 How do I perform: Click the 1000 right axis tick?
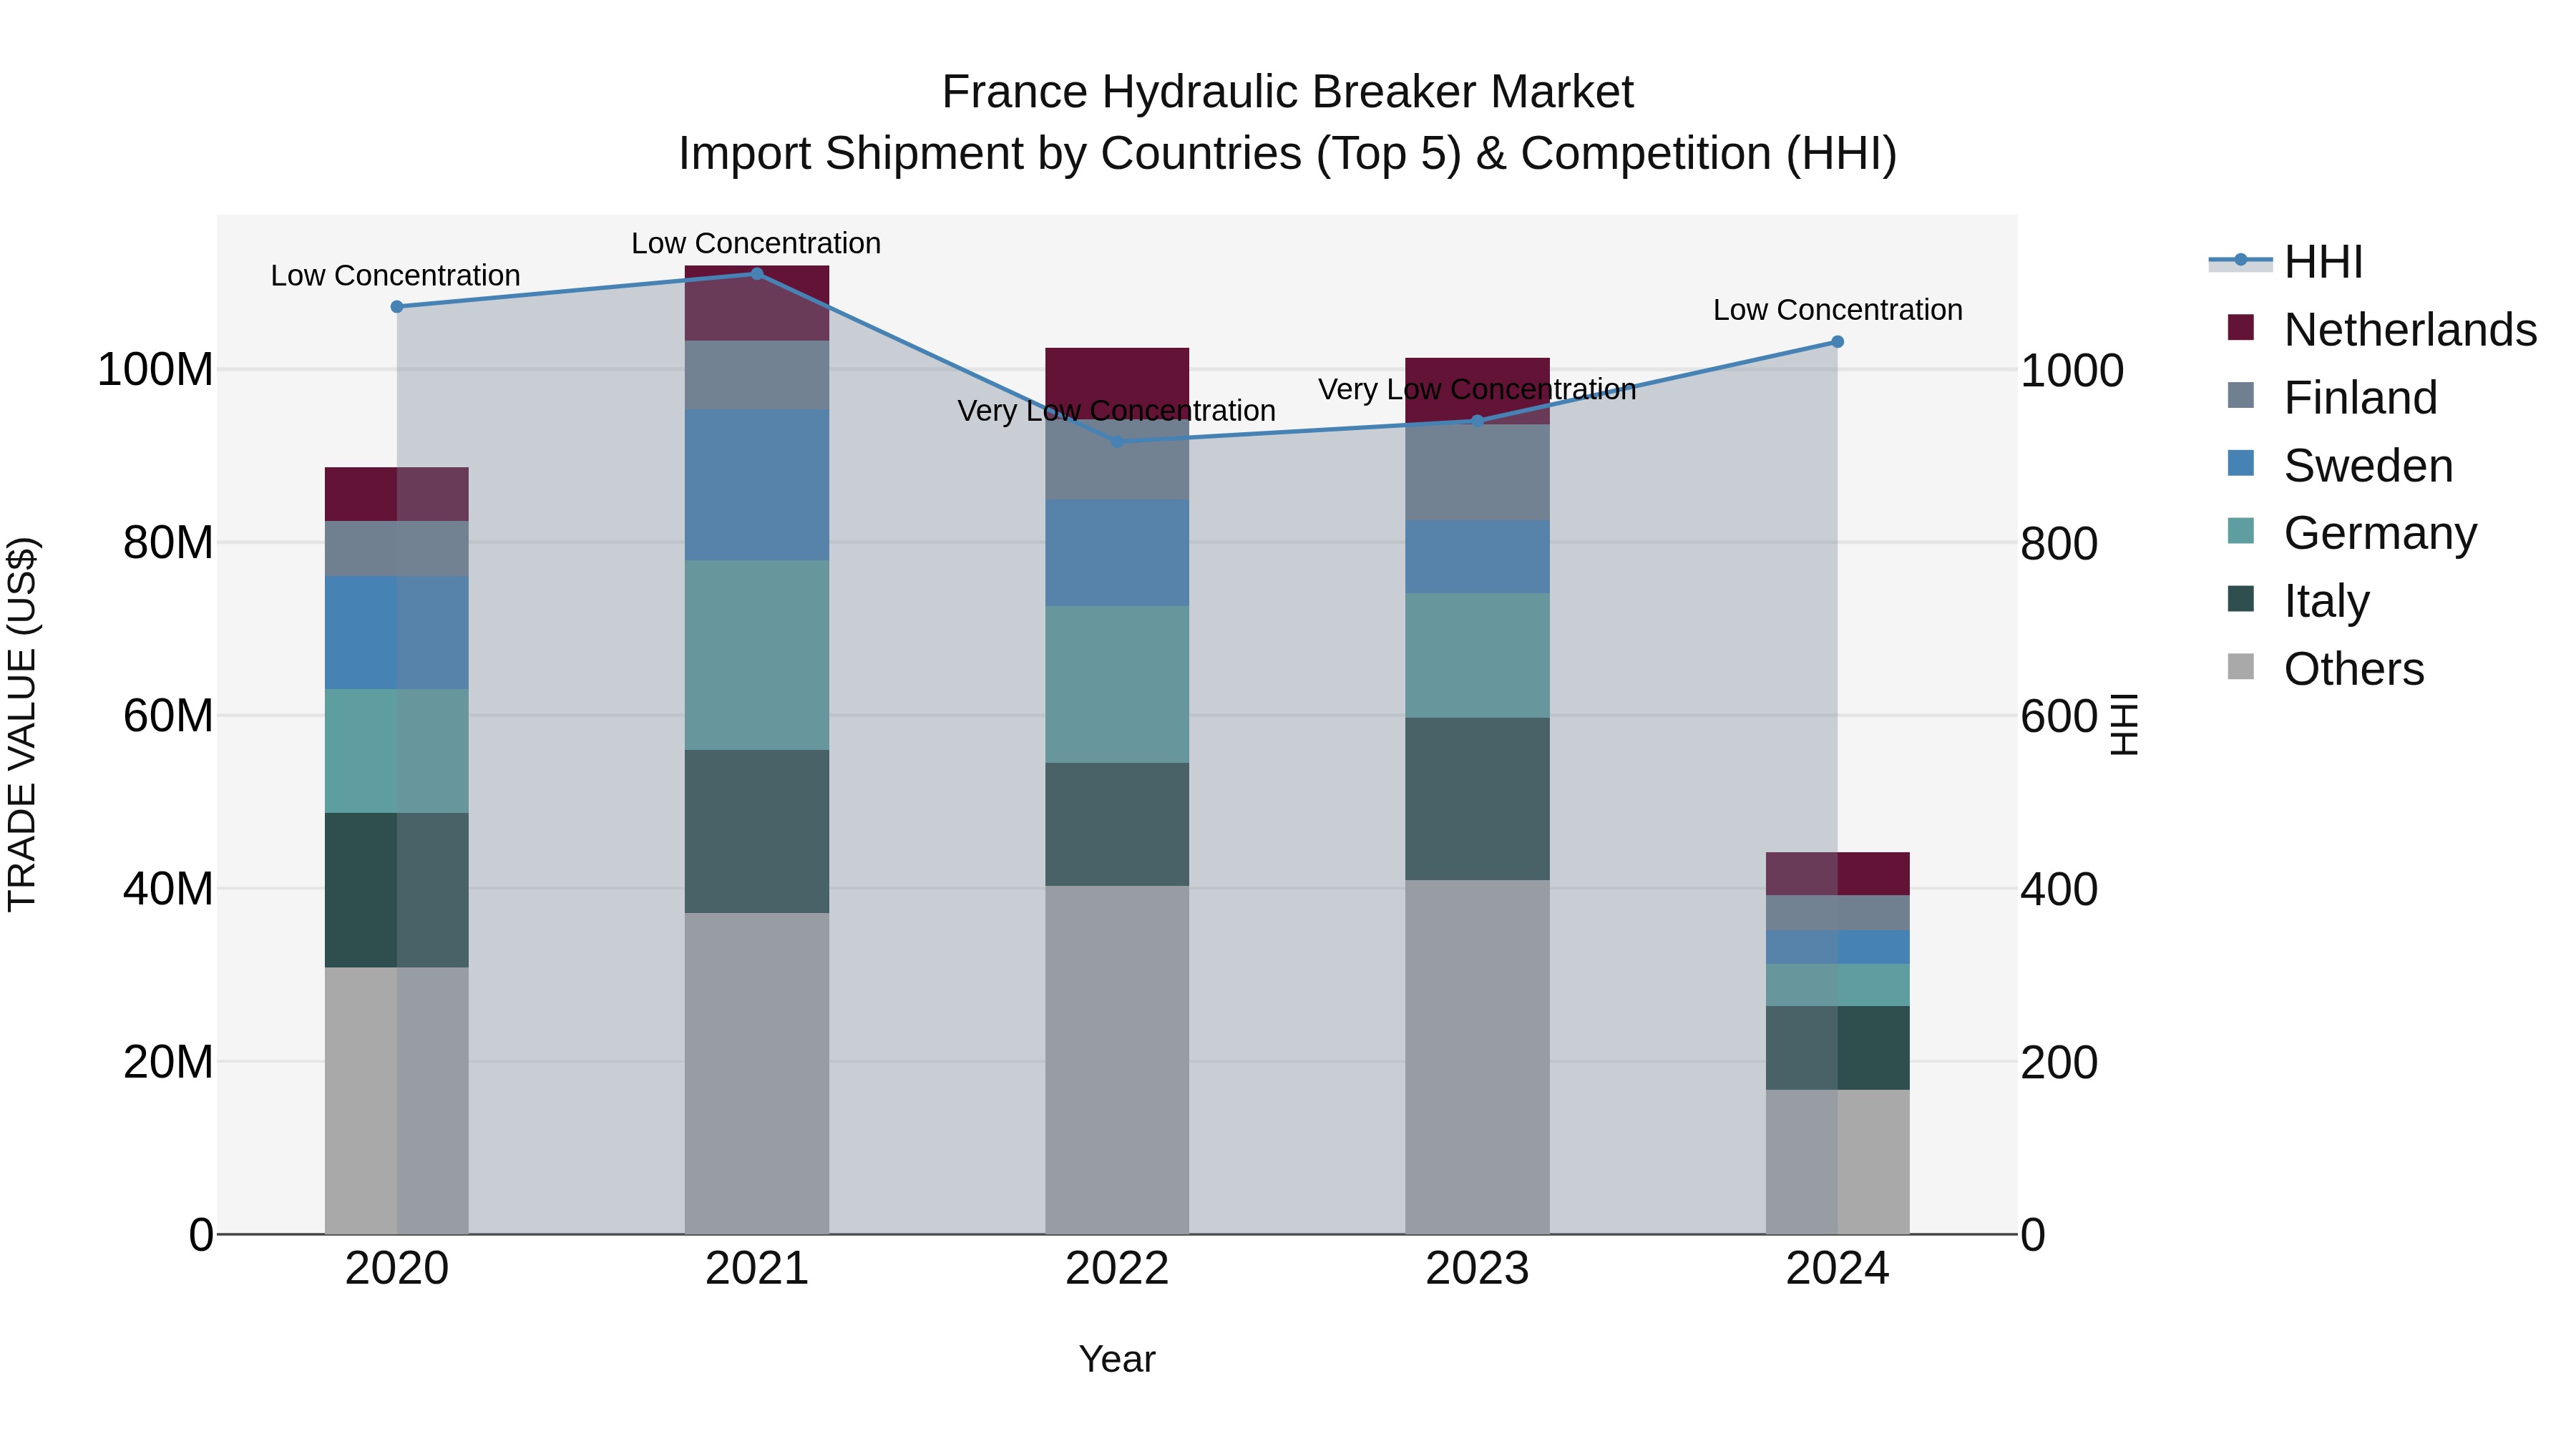point(2072,371)
